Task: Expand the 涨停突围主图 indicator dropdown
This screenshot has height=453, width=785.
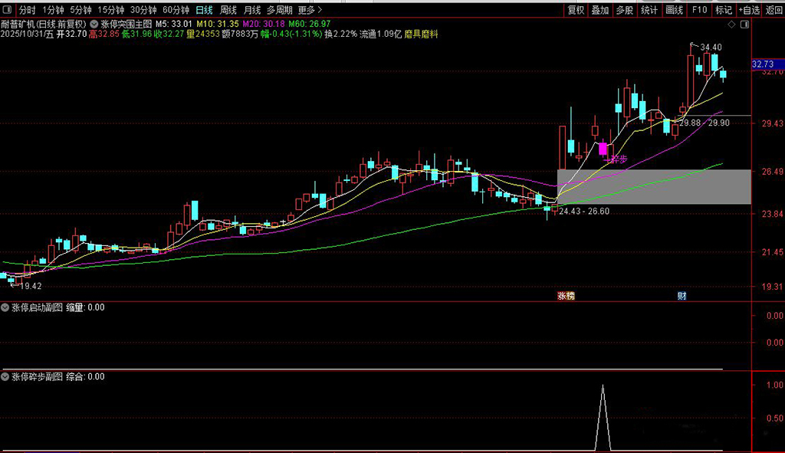Action: (x=94, y=24)
